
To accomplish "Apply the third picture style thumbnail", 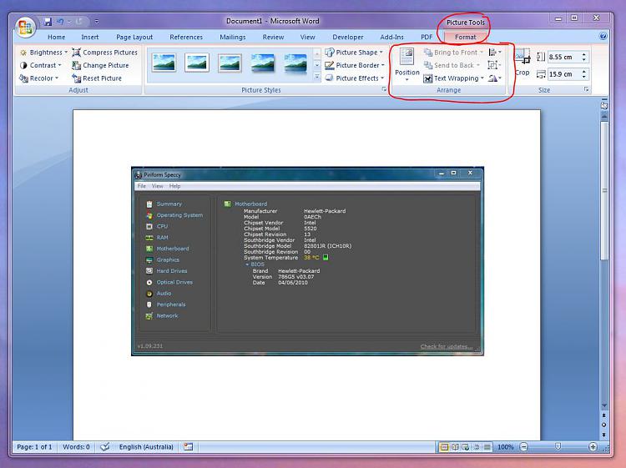I will 230,63.
